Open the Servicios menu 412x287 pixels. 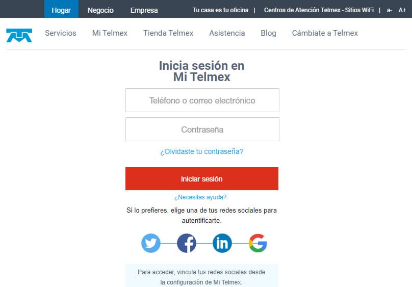click(x=61, y=33)
